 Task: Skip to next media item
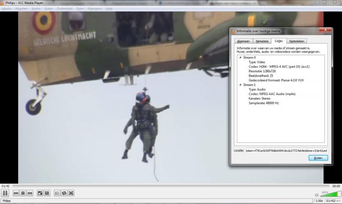pyautogui.click(x=30, y=193)
